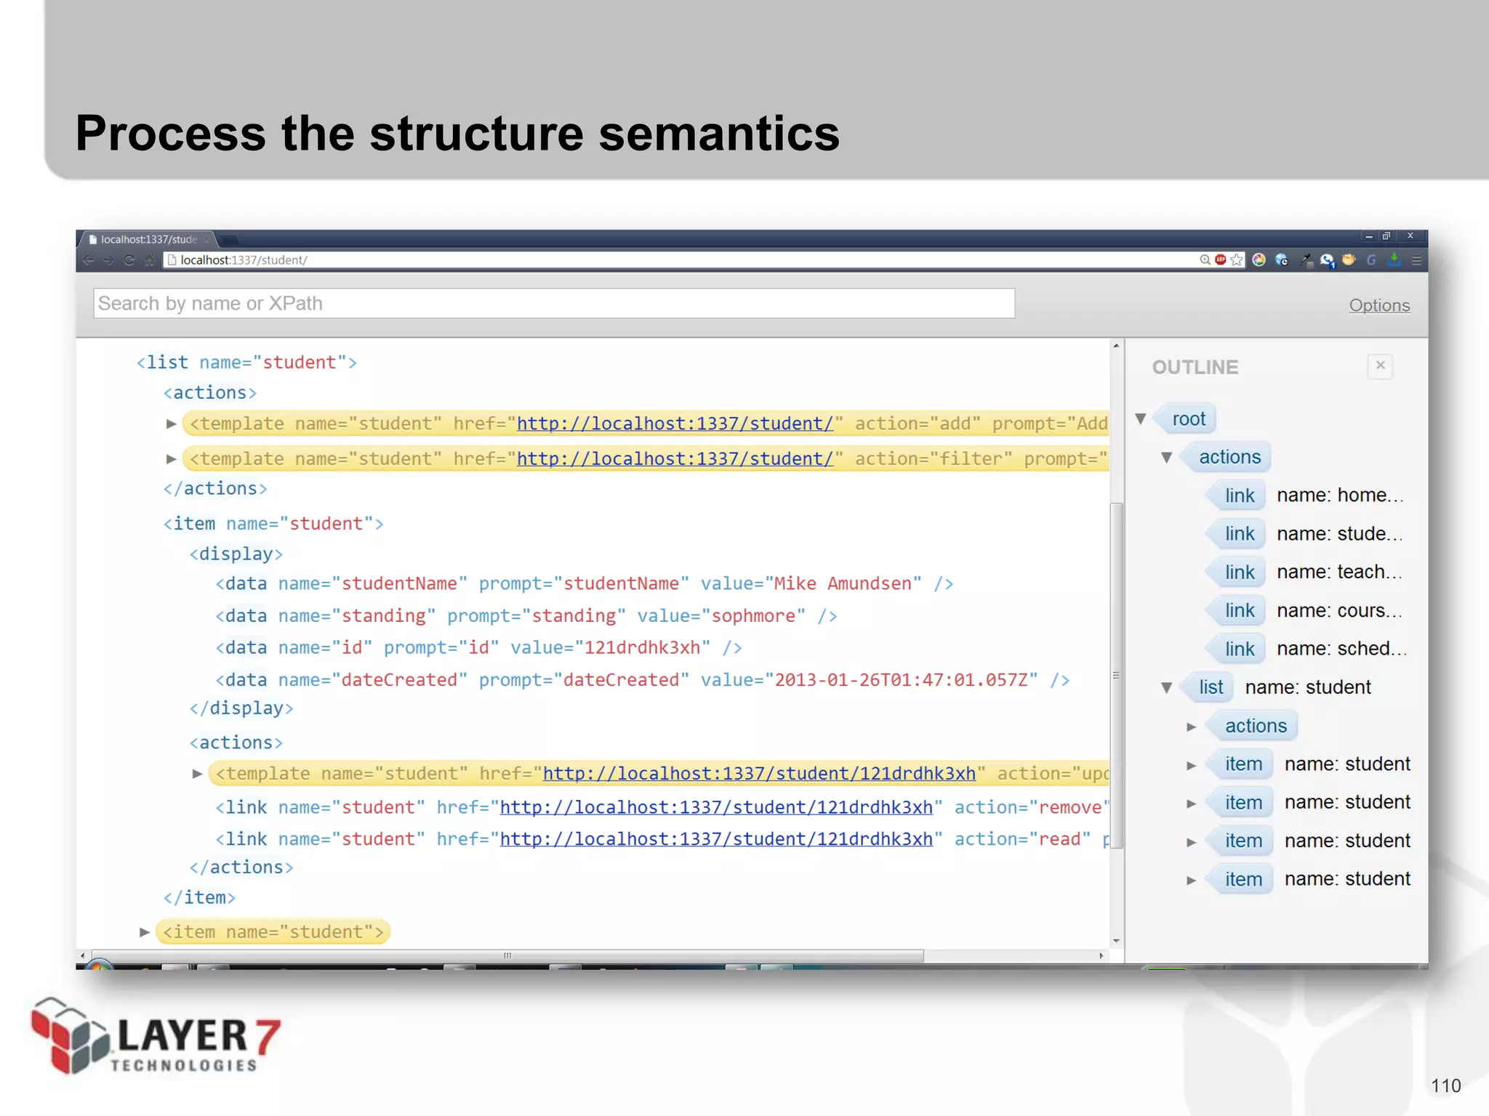This screenshot has width=1489, height=1116.
Task: Click the horizontal scrollbar thumb
Action: pyautogui.click(x=506, y=956)
